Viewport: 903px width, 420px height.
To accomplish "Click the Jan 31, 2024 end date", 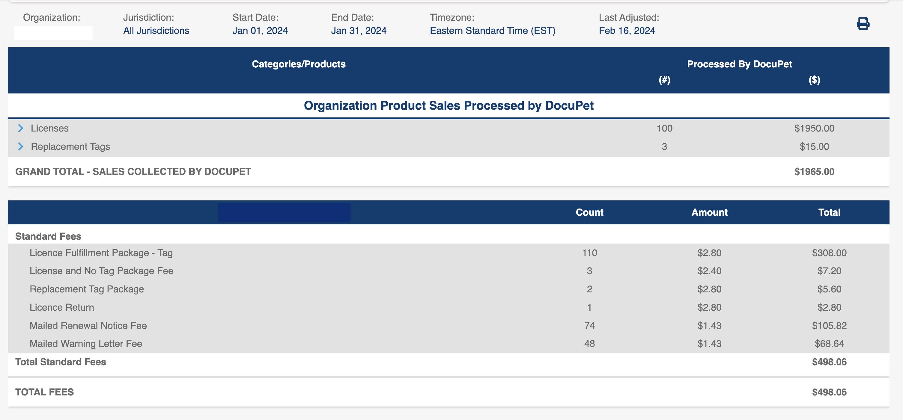I will click(359, 31).
